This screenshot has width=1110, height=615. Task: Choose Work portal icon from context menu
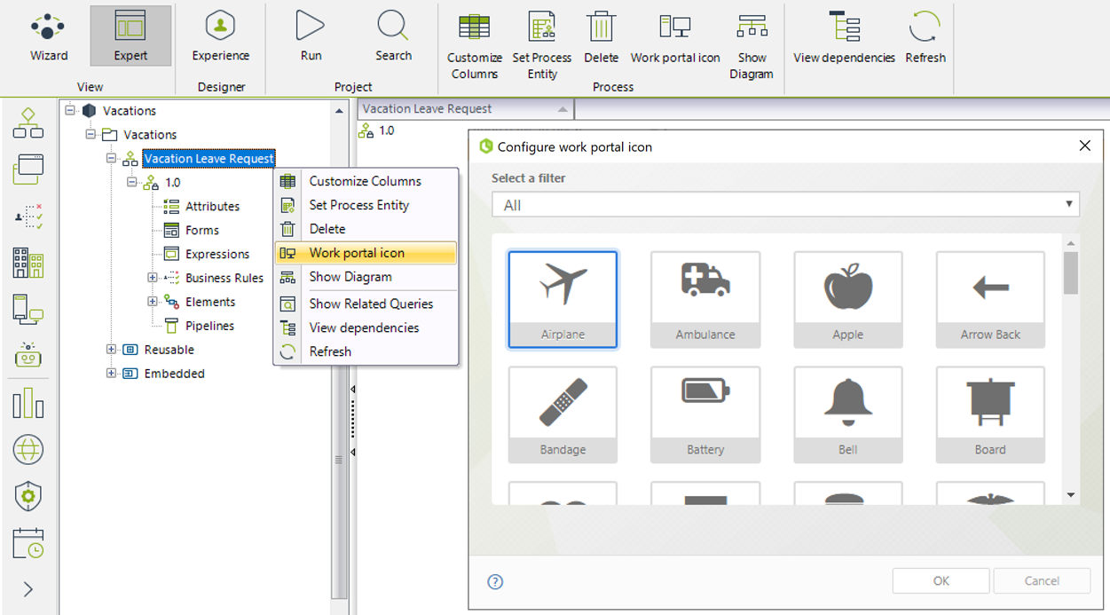(366, 253)
